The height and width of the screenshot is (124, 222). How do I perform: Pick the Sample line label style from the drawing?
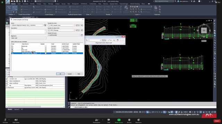point(82,30)
